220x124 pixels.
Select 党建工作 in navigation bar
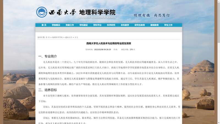click(x=70, y=25)
